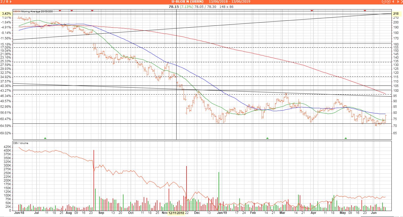The image size is (403, 217).
Task: Click the 425K volume axis label
Action: click(x=8, y=147)
